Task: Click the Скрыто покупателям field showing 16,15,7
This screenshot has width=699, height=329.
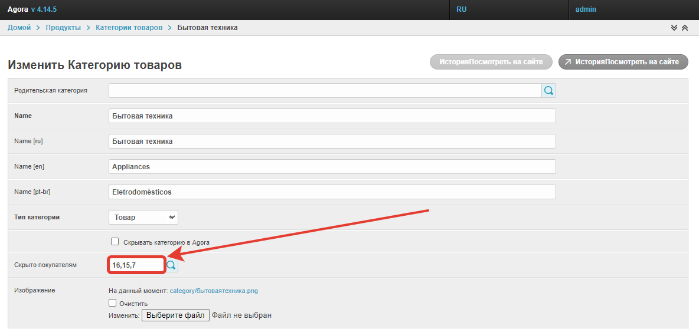Action: point(136,266)
